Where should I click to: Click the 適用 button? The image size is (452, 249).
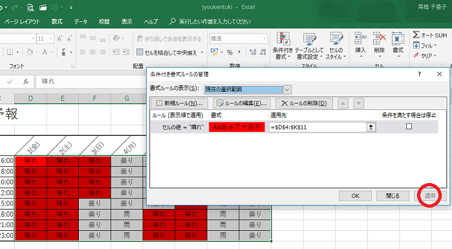(x=430, y=196)
